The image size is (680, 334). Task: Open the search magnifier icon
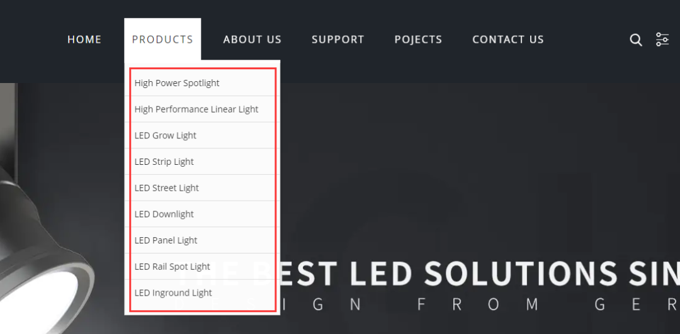point(636,40)
